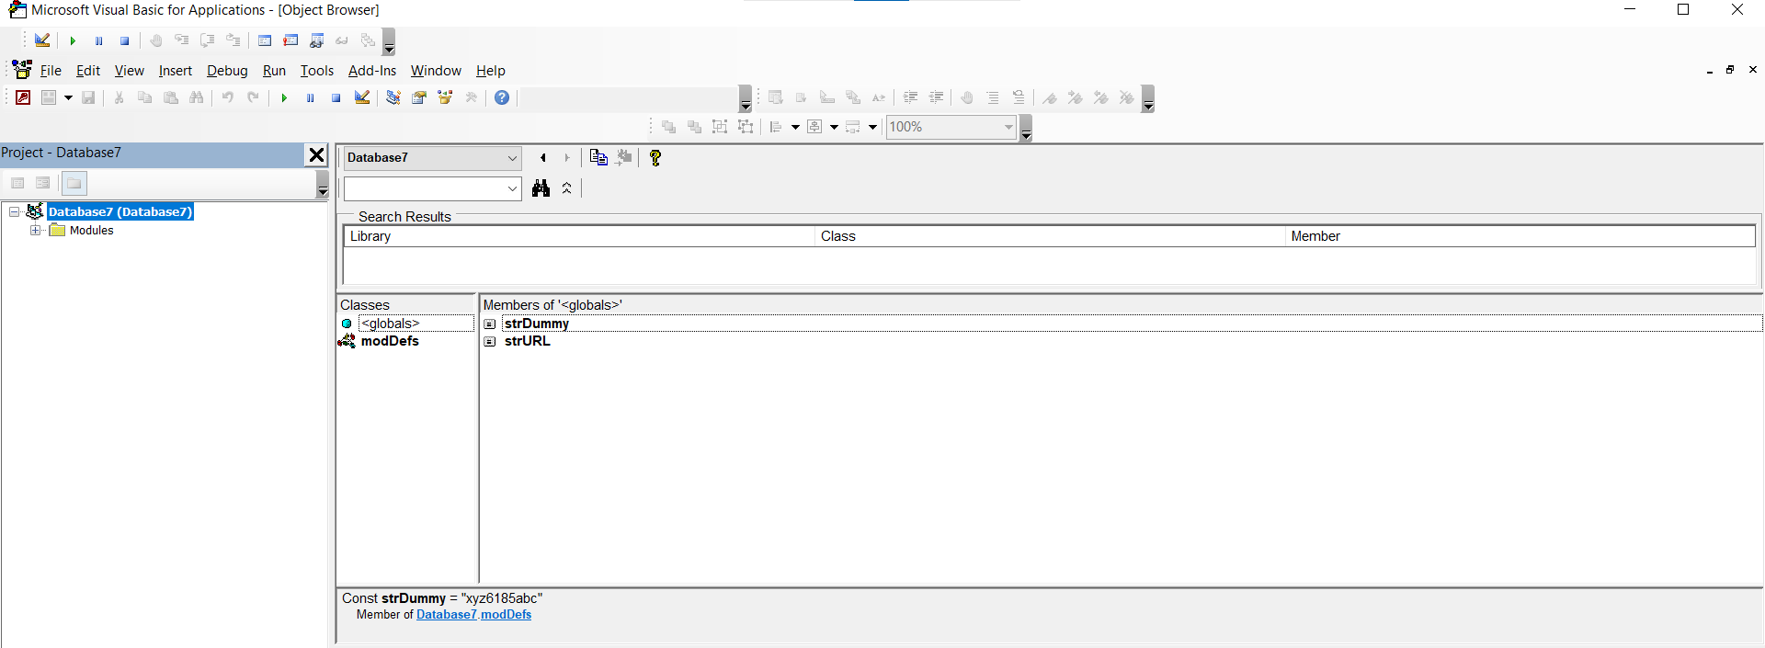Viewport: 1765px width, 648px height.
Task: Open the Debug menu
Action: 227,71
